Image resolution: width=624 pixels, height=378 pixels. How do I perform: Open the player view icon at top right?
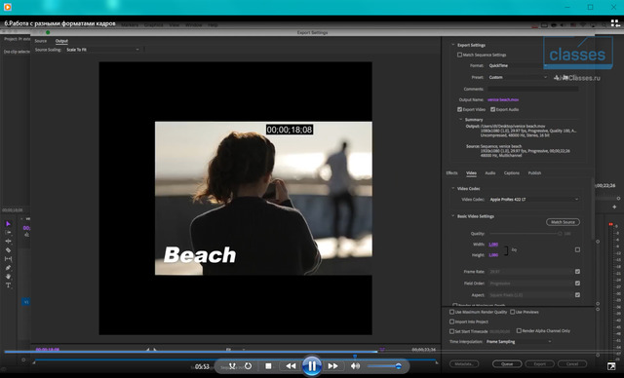pyautogui.click(x=615, y=23)
